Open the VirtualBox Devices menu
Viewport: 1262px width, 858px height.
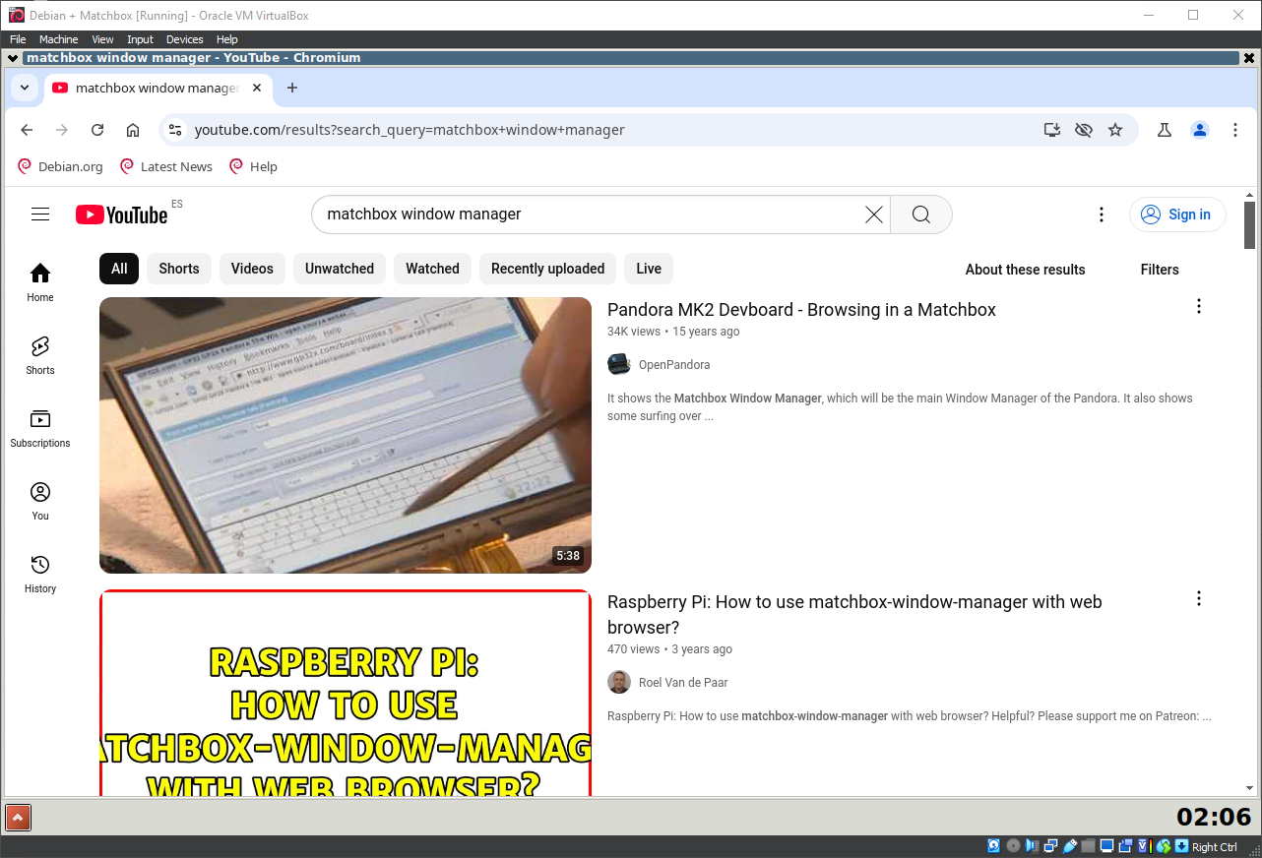(x=184, y=39)
